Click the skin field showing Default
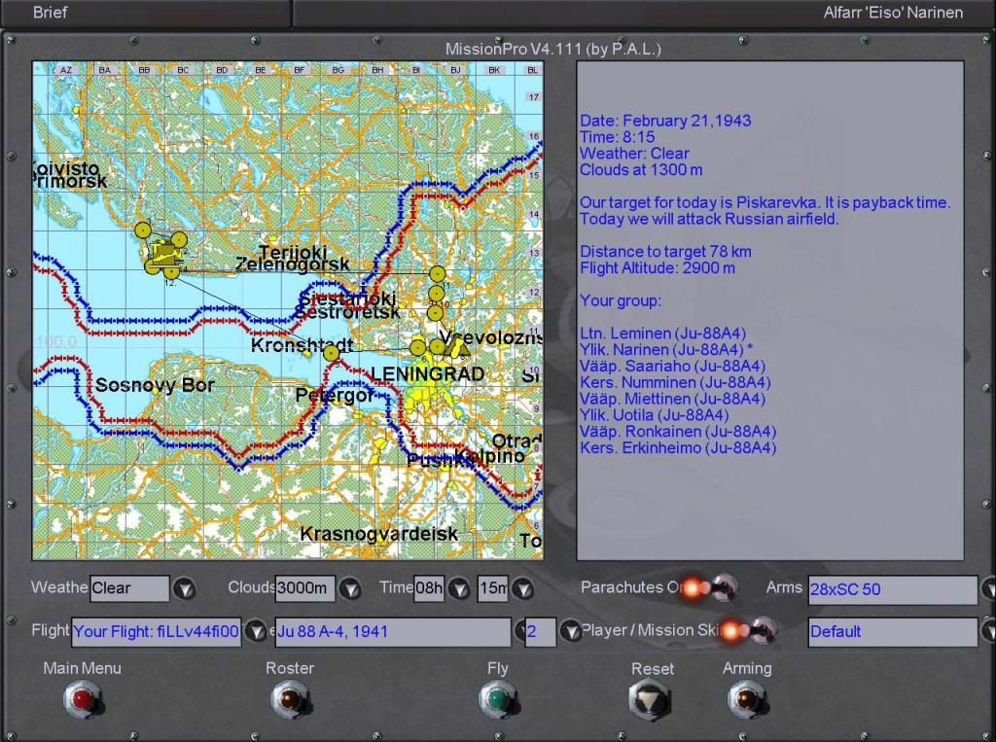This screenshot has height=742, width=996. (x=892, y=632)
